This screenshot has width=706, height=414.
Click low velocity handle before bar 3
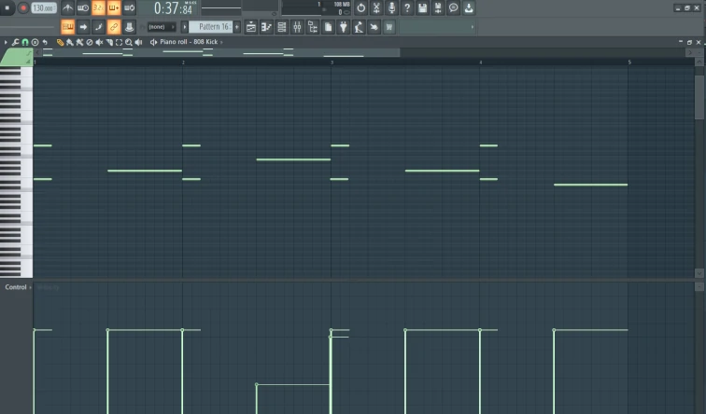(257, 384)
